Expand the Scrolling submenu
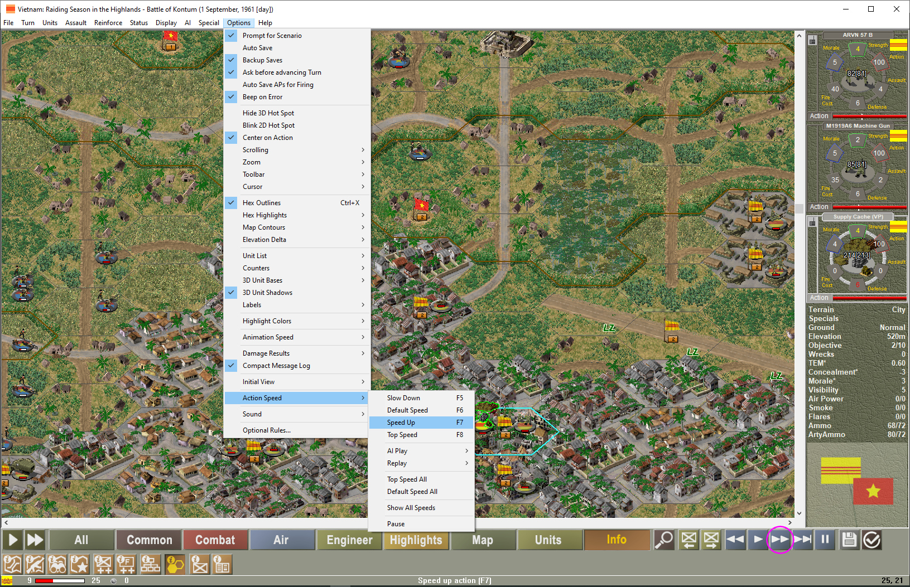This screenshot has width=910, height=587. pyautogui.click(x=297, y=150)
